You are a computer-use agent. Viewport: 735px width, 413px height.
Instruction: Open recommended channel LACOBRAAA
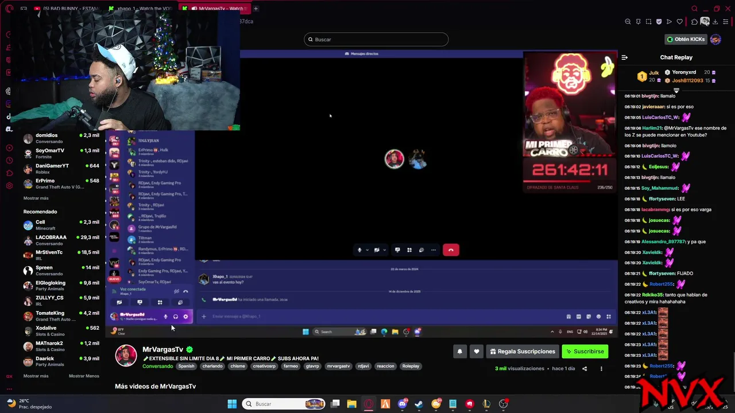(61, 240)
